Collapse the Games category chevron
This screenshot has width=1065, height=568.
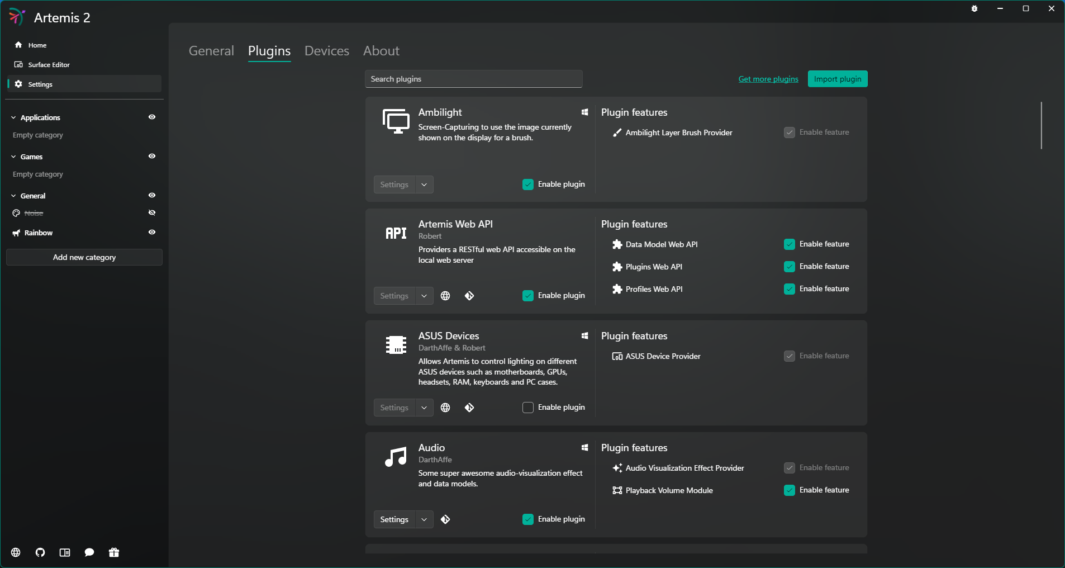click(13, 157)
